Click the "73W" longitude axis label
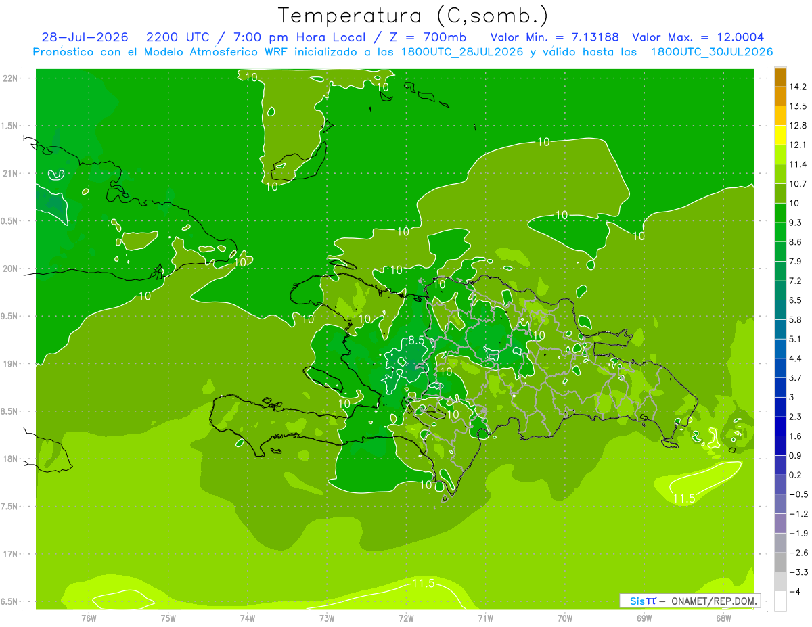Viewport: 812px width, 627px height. [327, 618]
